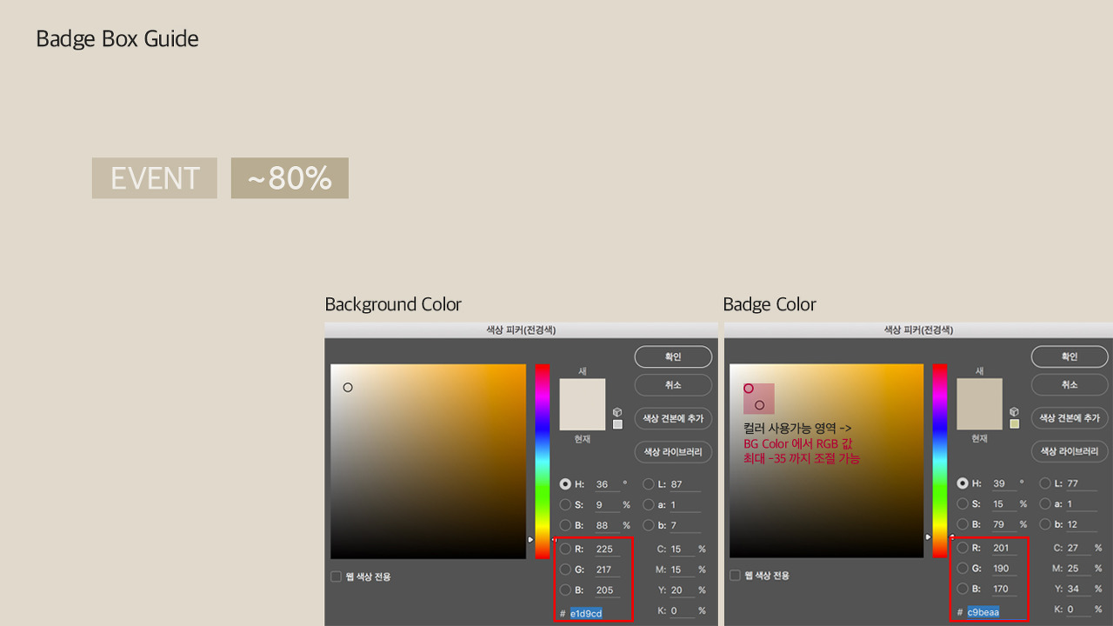The height and width of the screenshot is (626, 1113).
Task: Click the small yellow-green swatch under the cube in Badge Color picker
Action: click(1014, 424)
